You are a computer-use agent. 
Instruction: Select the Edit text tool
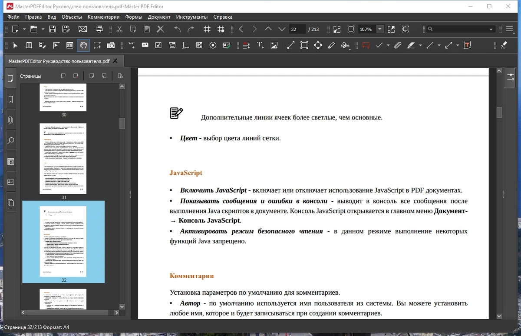click(x=29, y=45)
